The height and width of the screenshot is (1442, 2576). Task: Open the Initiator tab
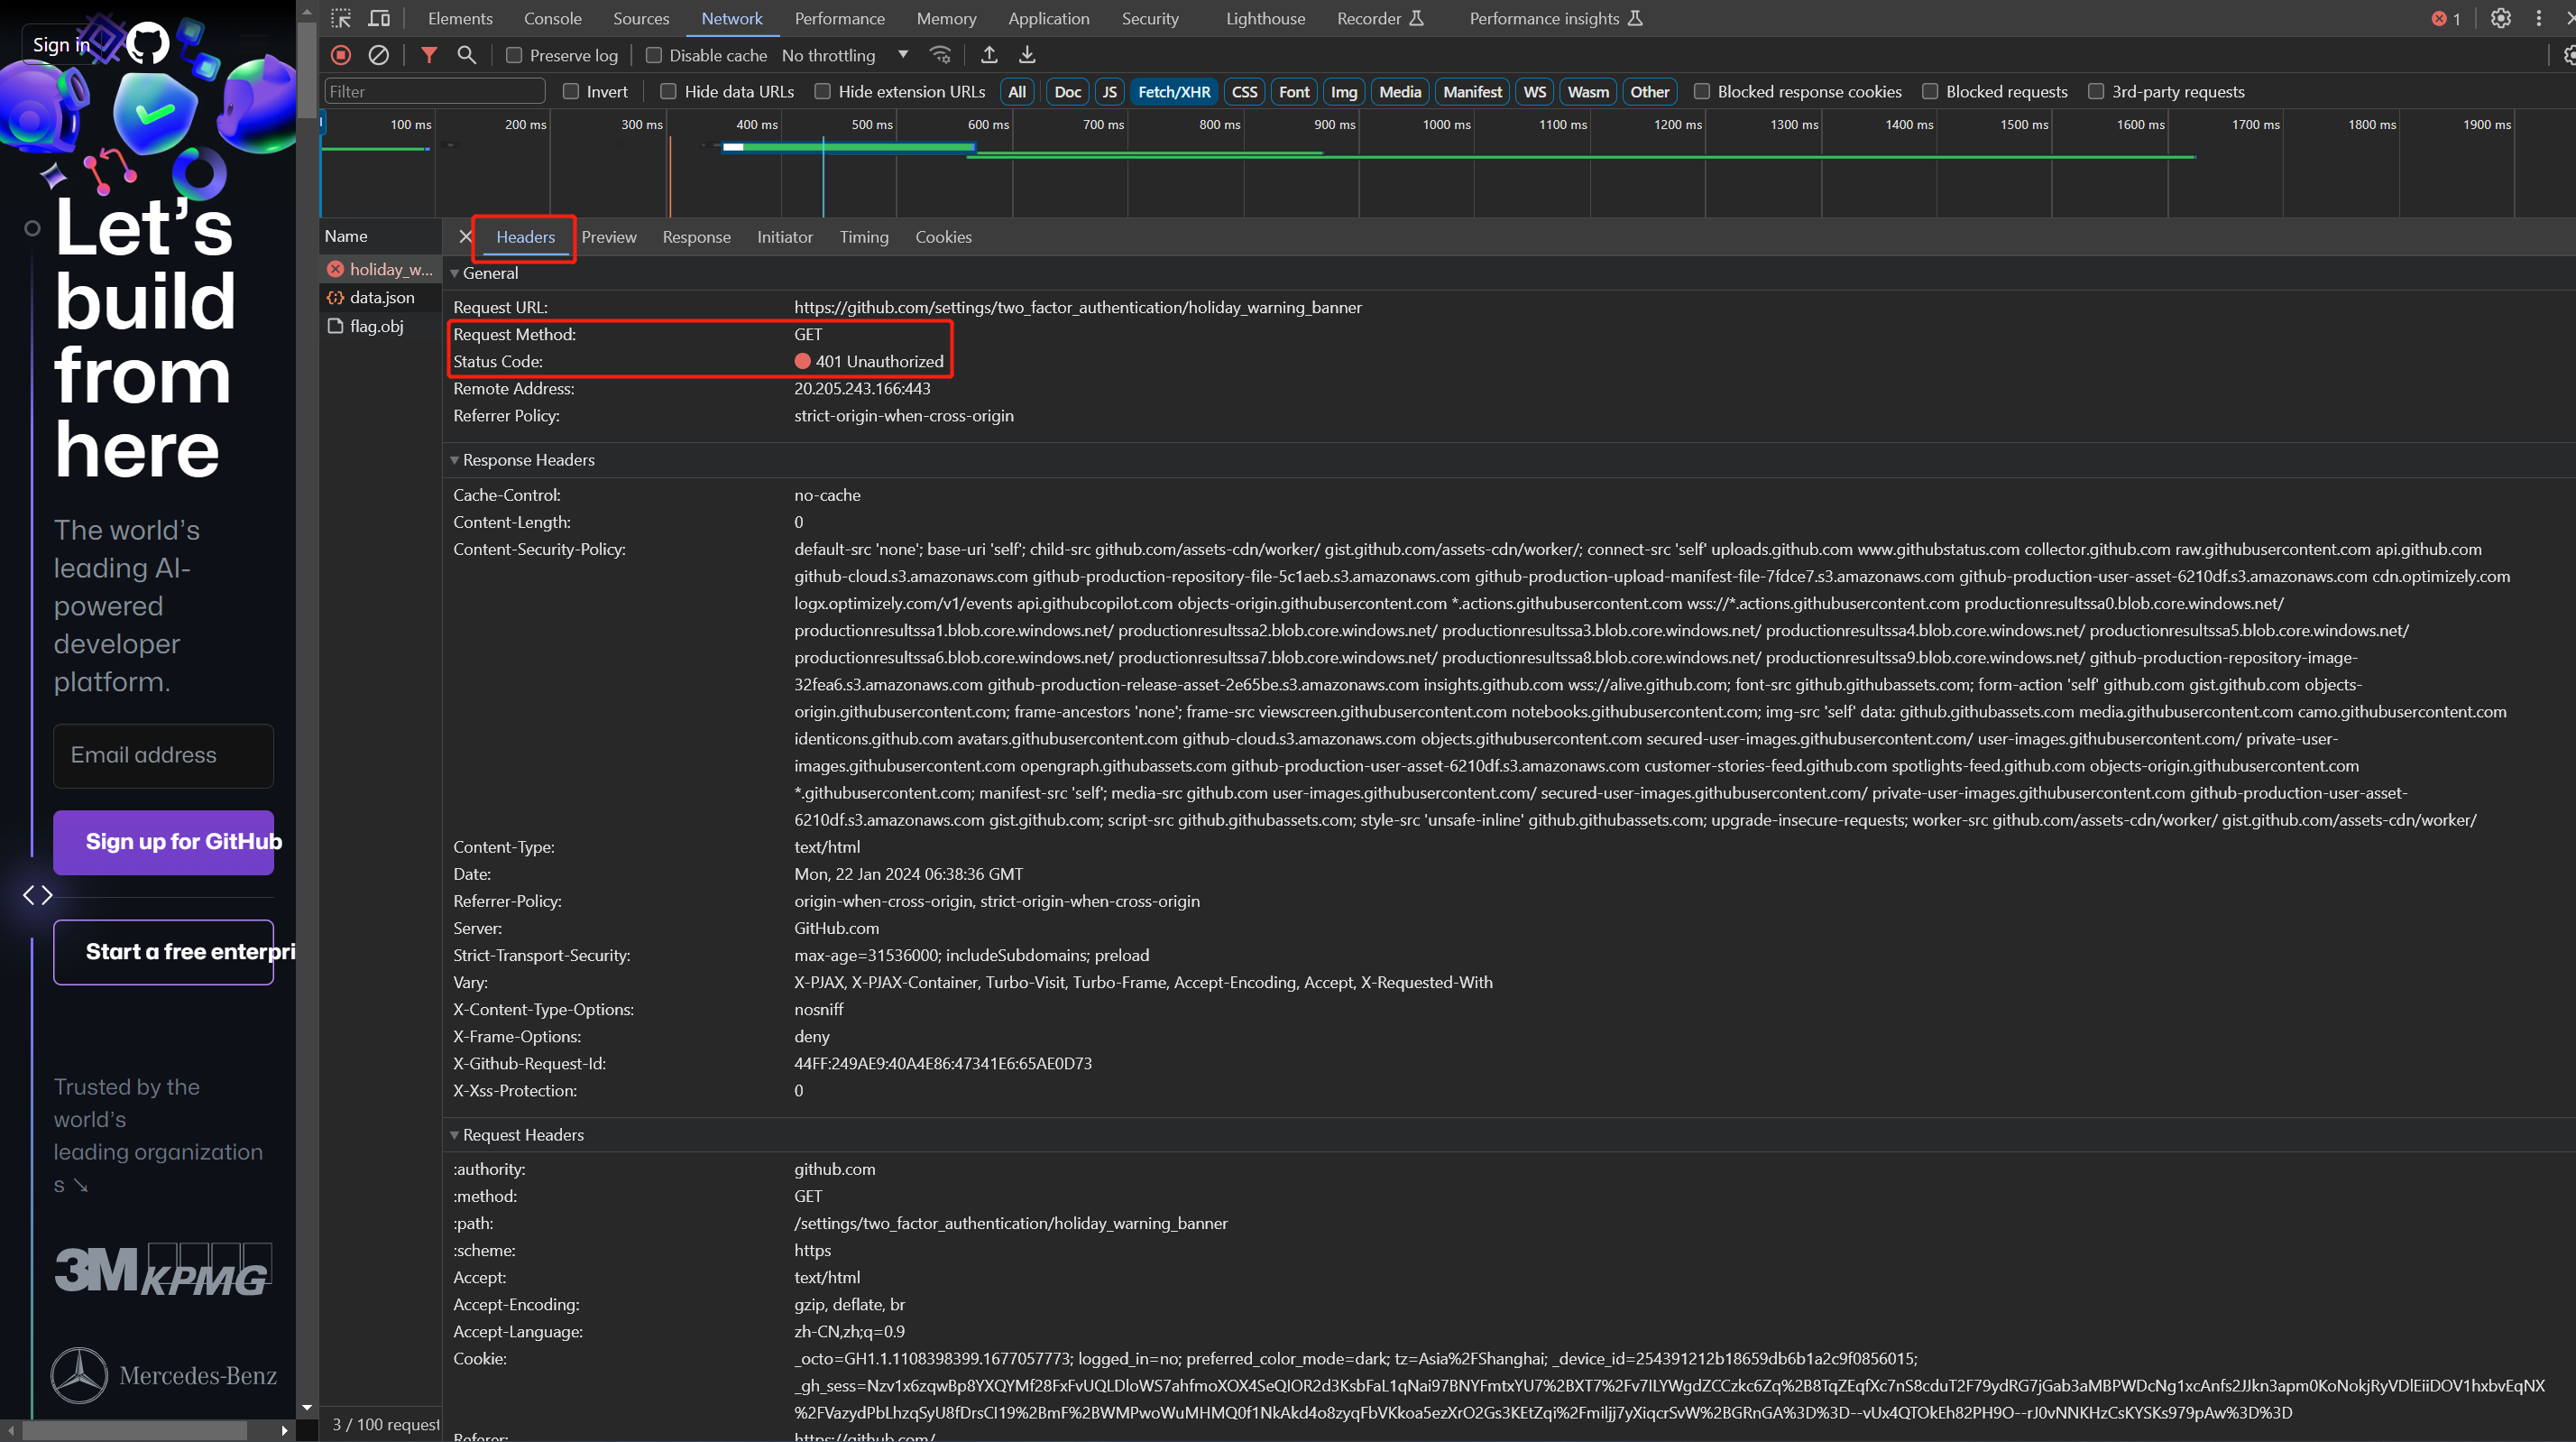click(x=785, y=237)
